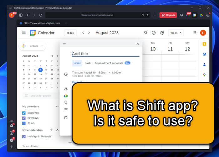The height and width of the screenshot is (157, 219).
Task: Select Friday 11 column header
Action: pos(170,47)
